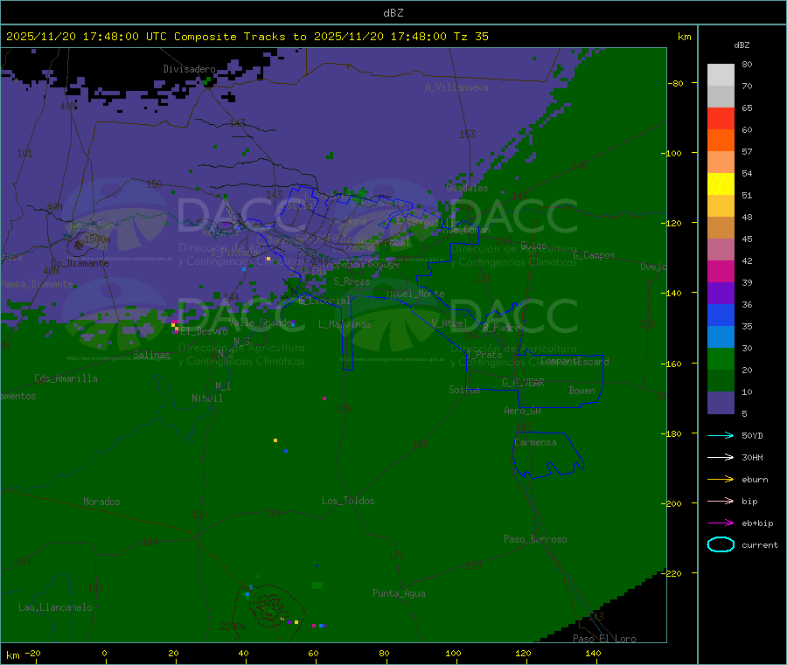Click the 'Cds_Amarilla' map label
This screenshot has width=787, height=665.
66,378
